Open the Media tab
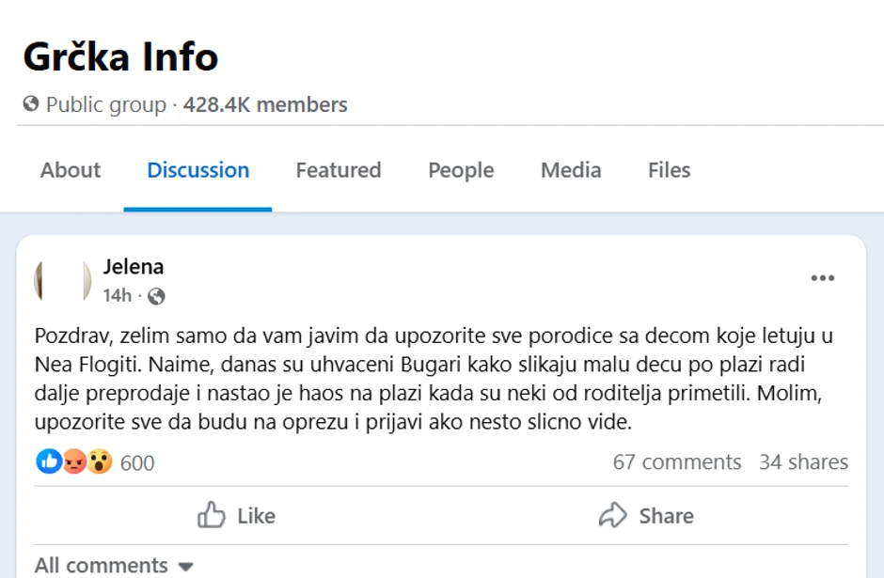 [570, 170]
